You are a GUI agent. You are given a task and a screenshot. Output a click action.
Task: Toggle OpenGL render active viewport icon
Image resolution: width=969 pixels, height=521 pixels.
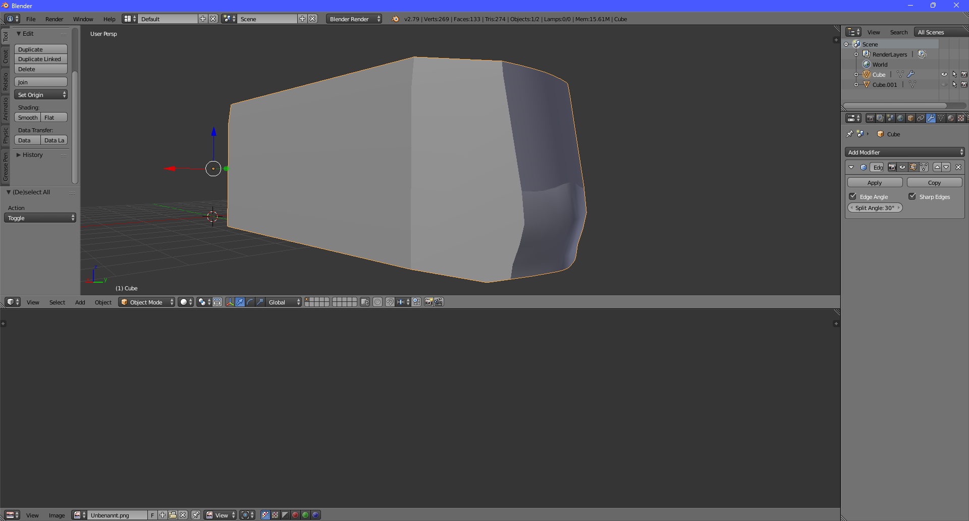428,302
